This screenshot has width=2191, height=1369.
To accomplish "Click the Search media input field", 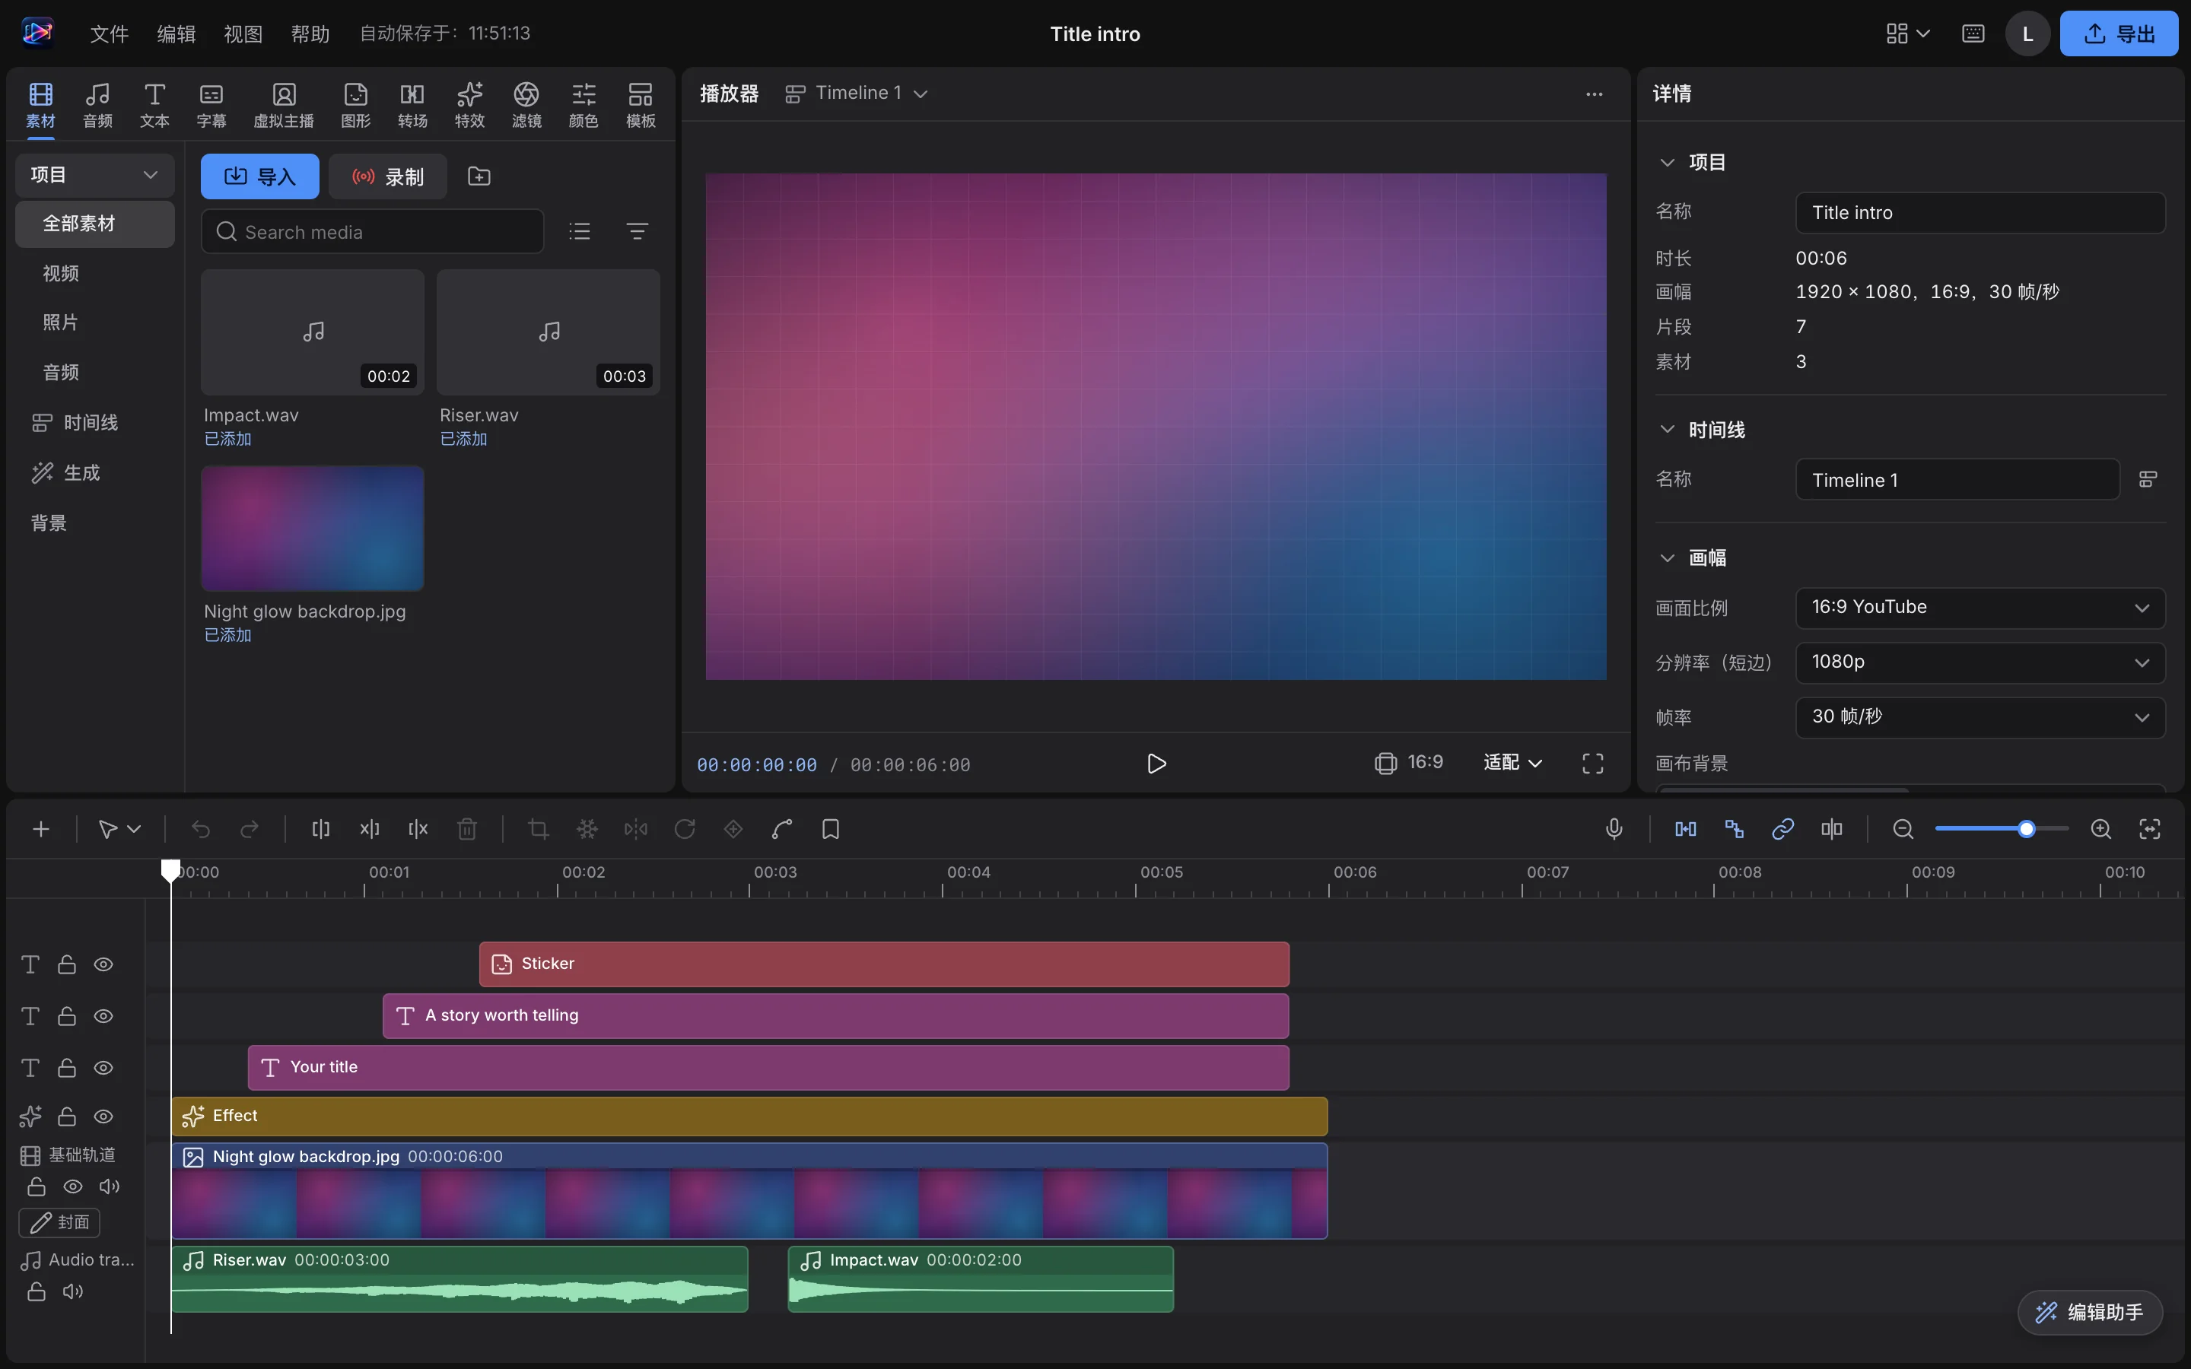I will click(372, 232).
